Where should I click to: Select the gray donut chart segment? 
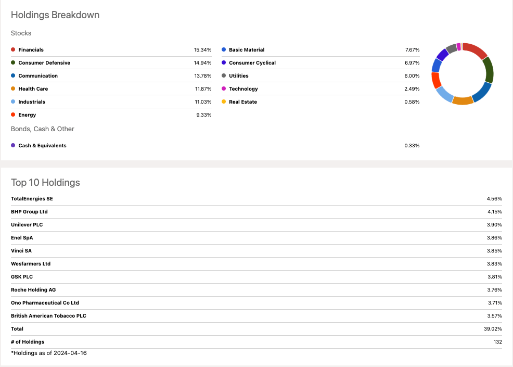tap(451, 48)
